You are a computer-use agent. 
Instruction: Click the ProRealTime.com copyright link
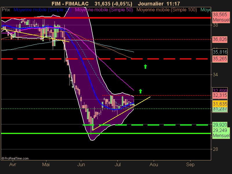15,158
